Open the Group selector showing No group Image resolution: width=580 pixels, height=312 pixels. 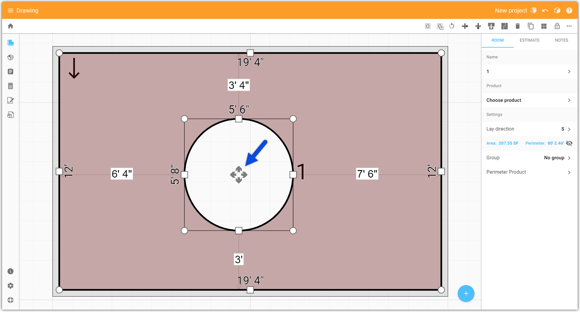[x=530, y=158]
